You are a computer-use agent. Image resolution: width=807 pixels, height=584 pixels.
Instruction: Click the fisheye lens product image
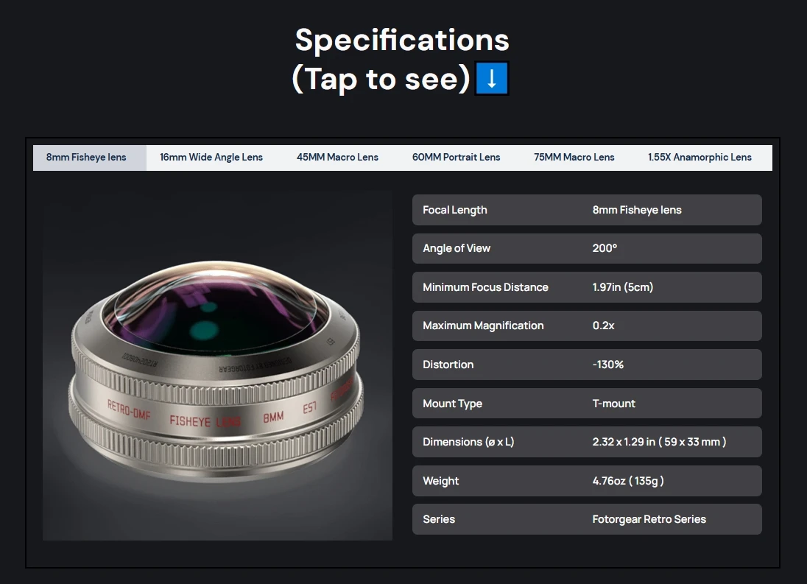pyautogui.click(x=217, y=365)
